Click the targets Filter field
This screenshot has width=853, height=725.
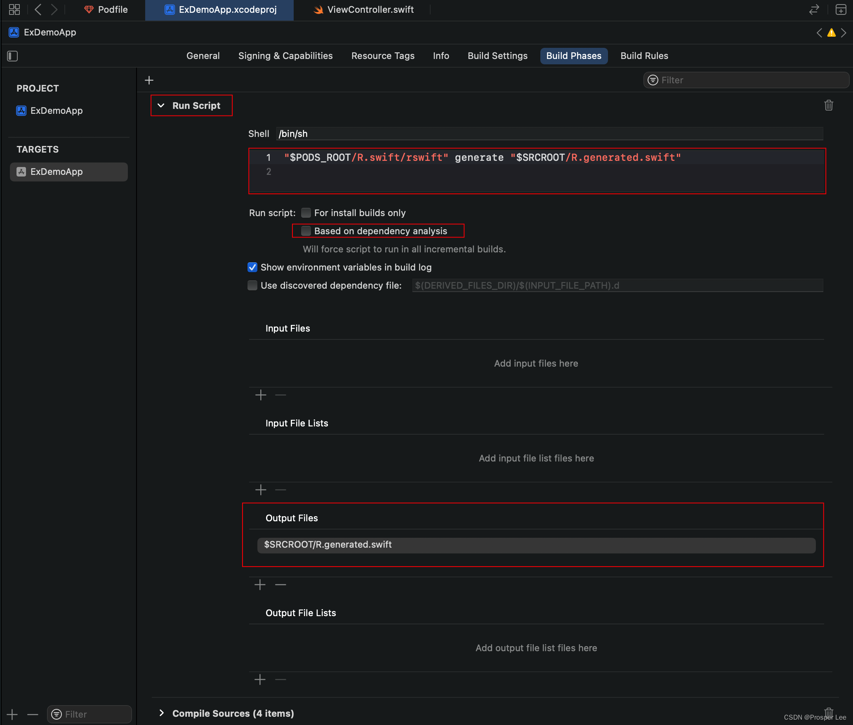click(90, 714)
